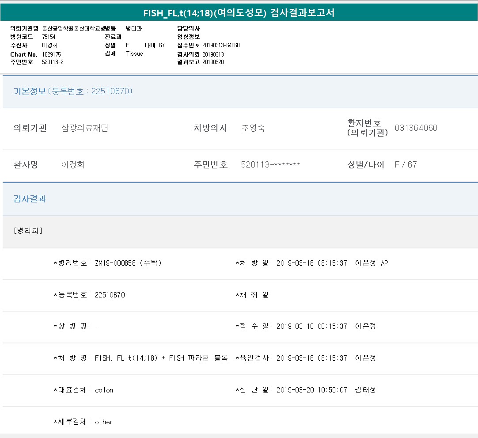Select the [병리과] row label
Screen dimensions: 478x438
click(28, 231)
